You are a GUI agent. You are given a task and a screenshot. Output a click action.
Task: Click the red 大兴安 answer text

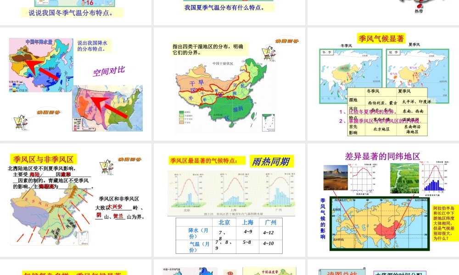click(x=115, y=207)
